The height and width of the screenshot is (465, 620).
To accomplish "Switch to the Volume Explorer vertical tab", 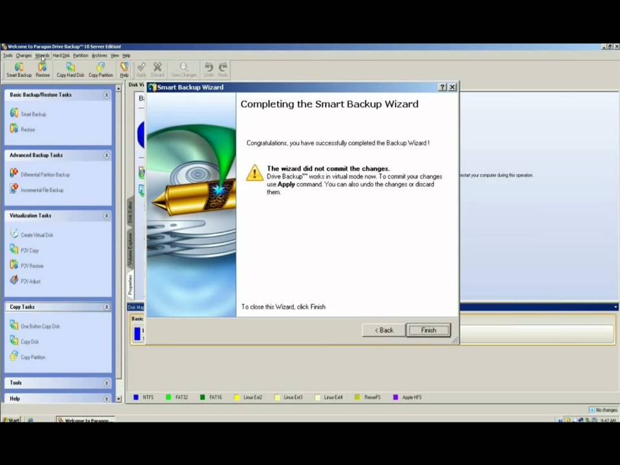I will pos(130,249).
